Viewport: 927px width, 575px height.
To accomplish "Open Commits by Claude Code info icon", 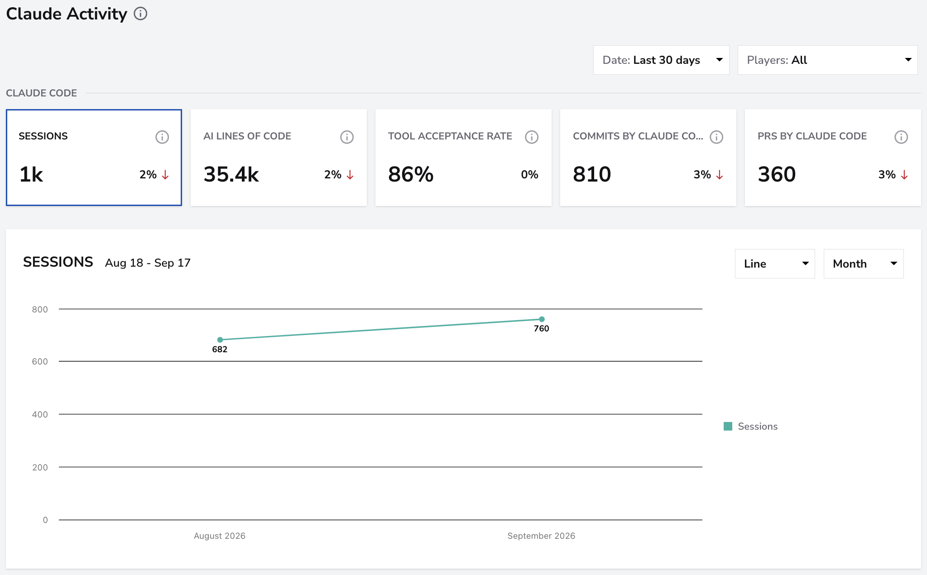I will pyautogui.click(x=716, y=137).
